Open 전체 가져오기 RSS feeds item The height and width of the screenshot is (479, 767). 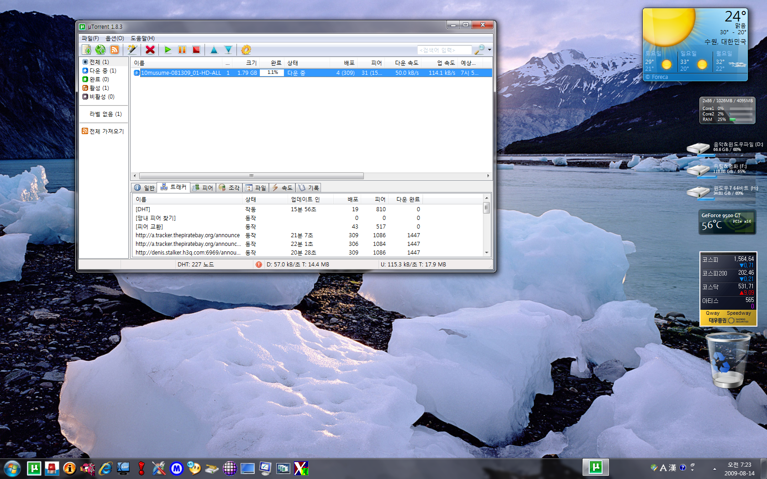coord(103,131)
